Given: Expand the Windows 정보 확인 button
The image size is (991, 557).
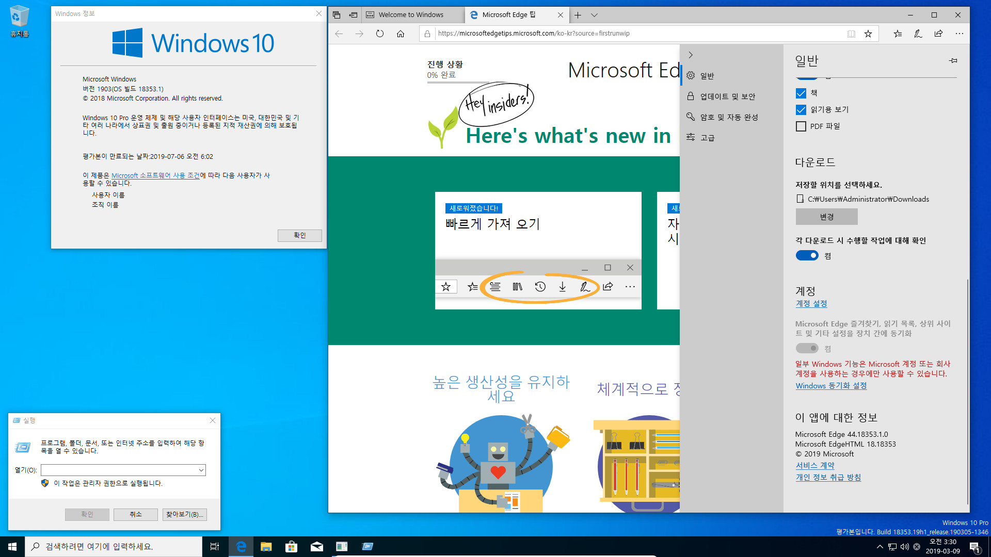Looking at the screenshot, I should click(299, 235).
